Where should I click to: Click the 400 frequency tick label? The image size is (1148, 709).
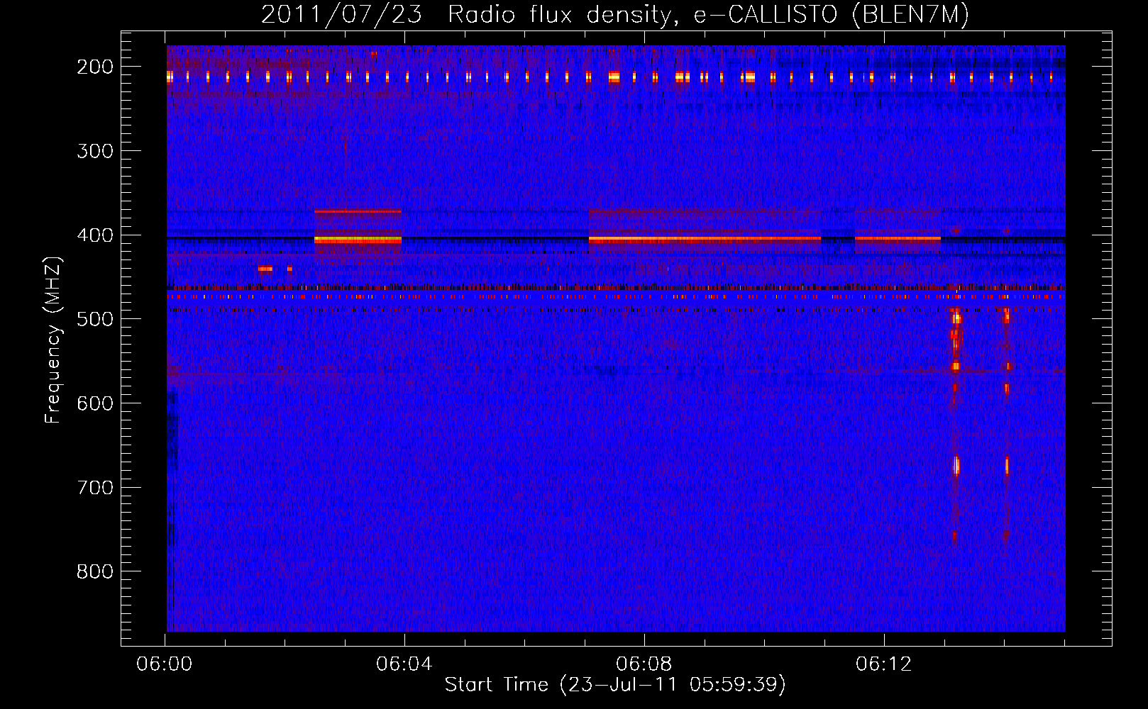(x=95, y=235)
